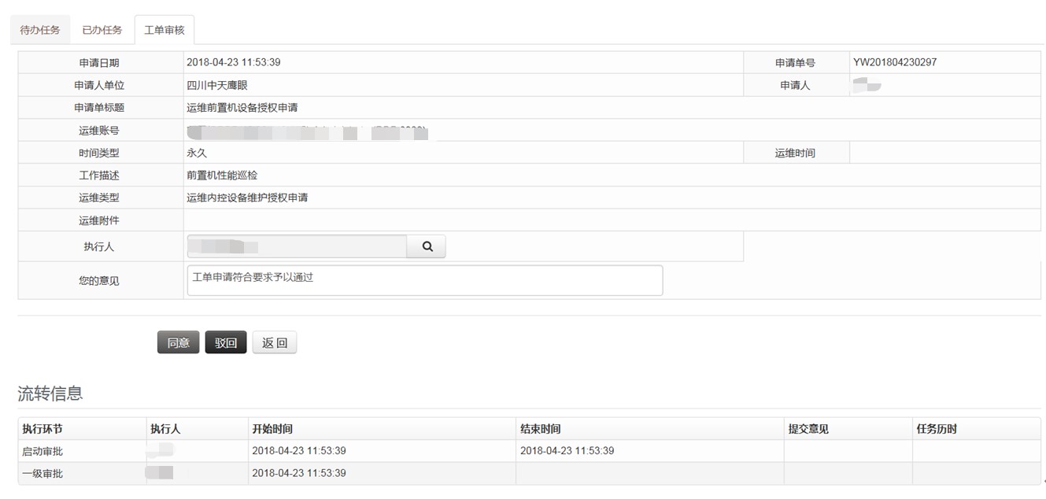Viewport: 1046px width, 499px height.
Task: Click the 任务历时 column header
Action: [x=937, y=429]
